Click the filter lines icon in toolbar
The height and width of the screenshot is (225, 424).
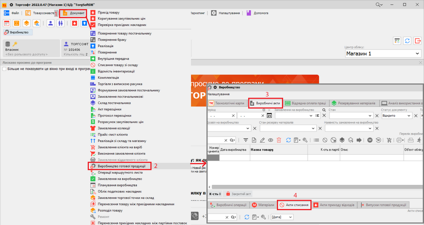click(x=245, y=140)
